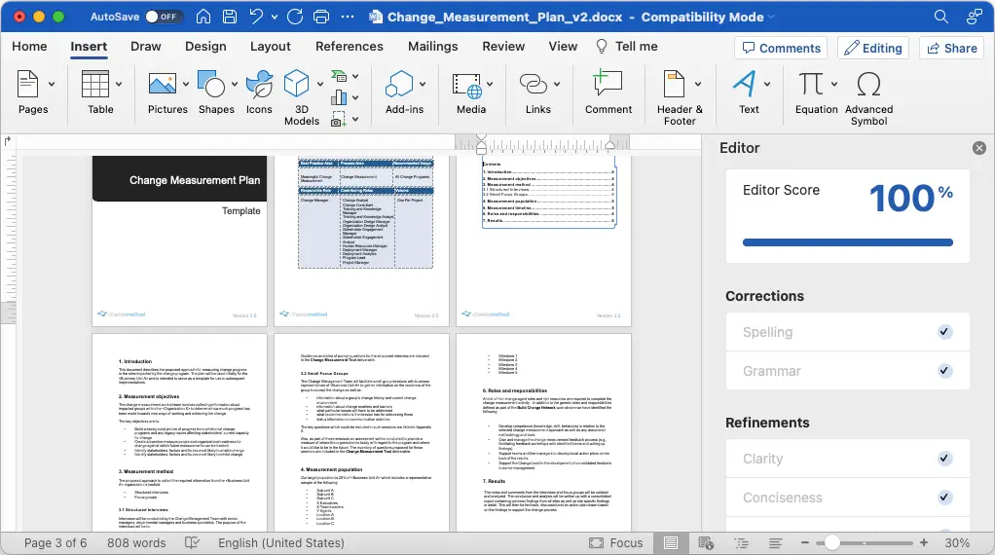Click the Share button
The height and width of the screenshot is (555, 995).
952,49
